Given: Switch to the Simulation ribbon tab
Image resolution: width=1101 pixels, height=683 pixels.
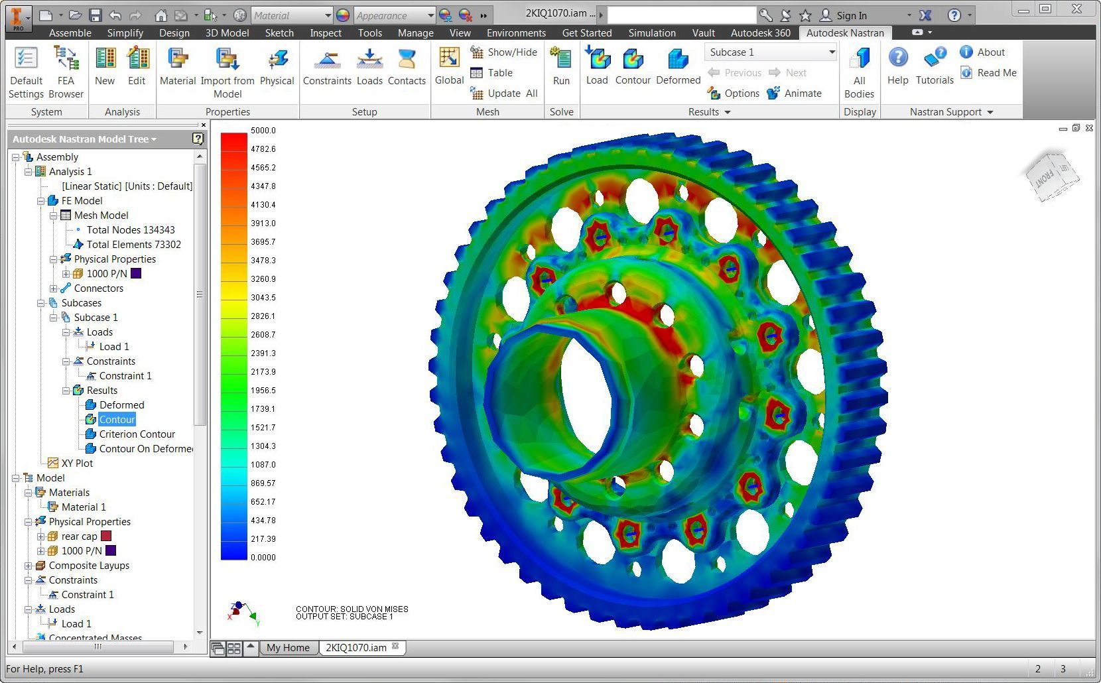Looking at the screenshot, I should point(651,33).
